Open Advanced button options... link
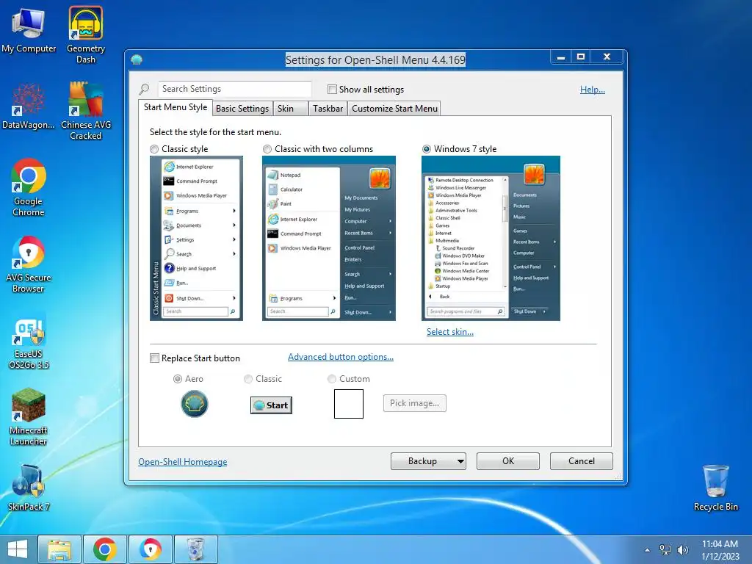 (x=341, y=357)
